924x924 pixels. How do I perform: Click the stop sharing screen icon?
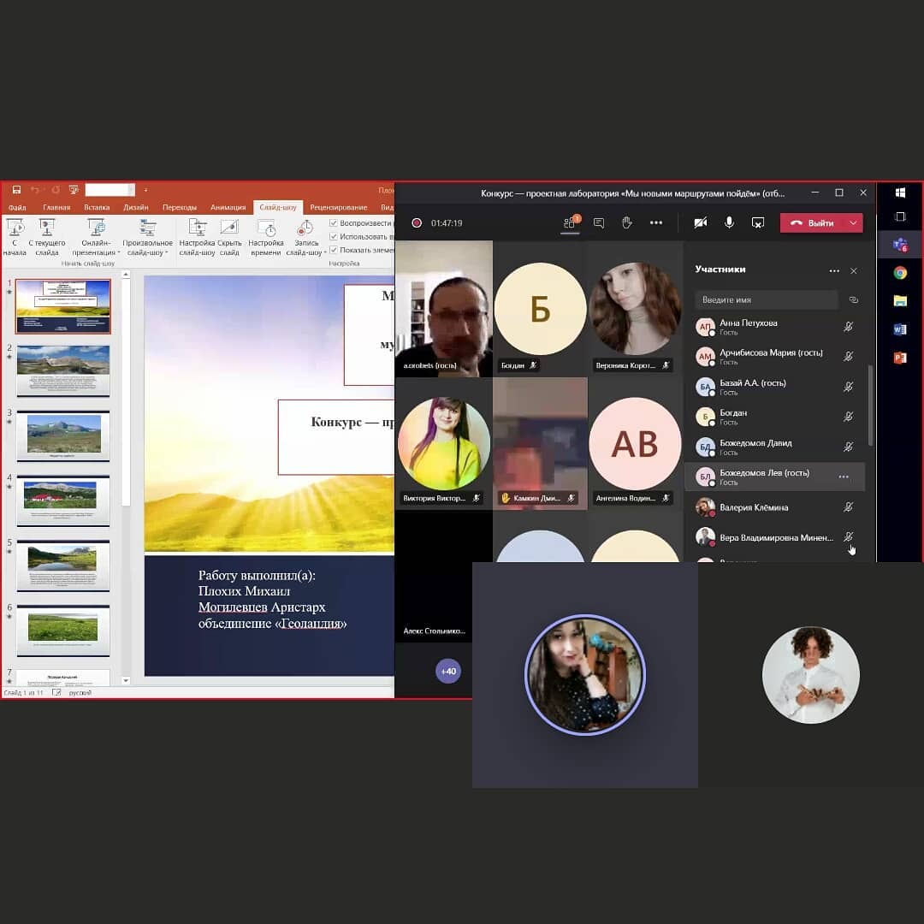(x=758, y=222)
